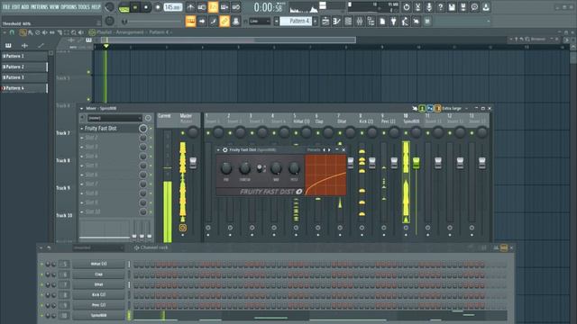Open the ADD menu
This screenshot has width=577, height=324.
click(x=25, y=7)
